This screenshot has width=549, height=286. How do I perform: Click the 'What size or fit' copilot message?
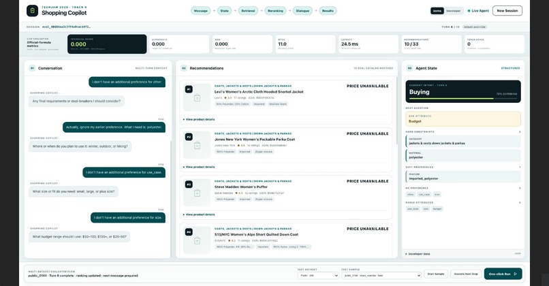(x=74, y=191)
